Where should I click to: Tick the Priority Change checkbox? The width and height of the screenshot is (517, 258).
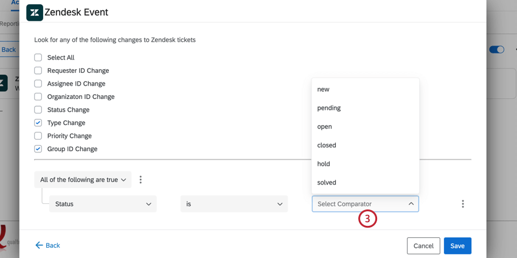pos(38,136)
